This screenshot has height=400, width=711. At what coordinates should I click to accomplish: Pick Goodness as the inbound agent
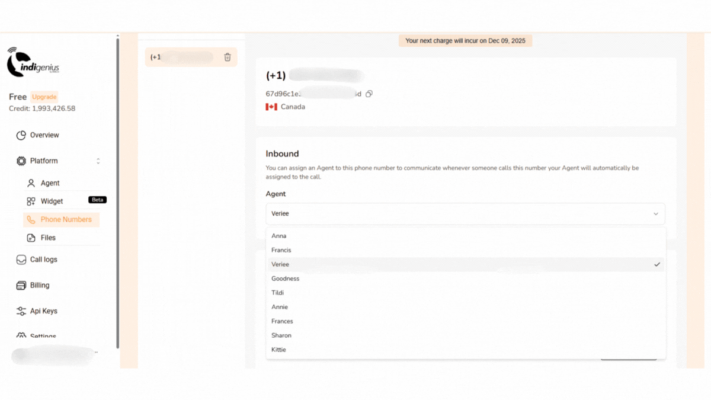(465, 279)
